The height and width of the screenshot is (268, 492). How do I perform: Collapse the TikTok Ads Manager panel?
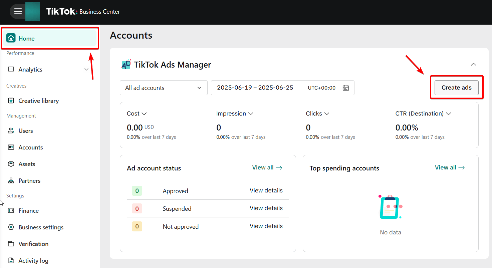[473, 64]
